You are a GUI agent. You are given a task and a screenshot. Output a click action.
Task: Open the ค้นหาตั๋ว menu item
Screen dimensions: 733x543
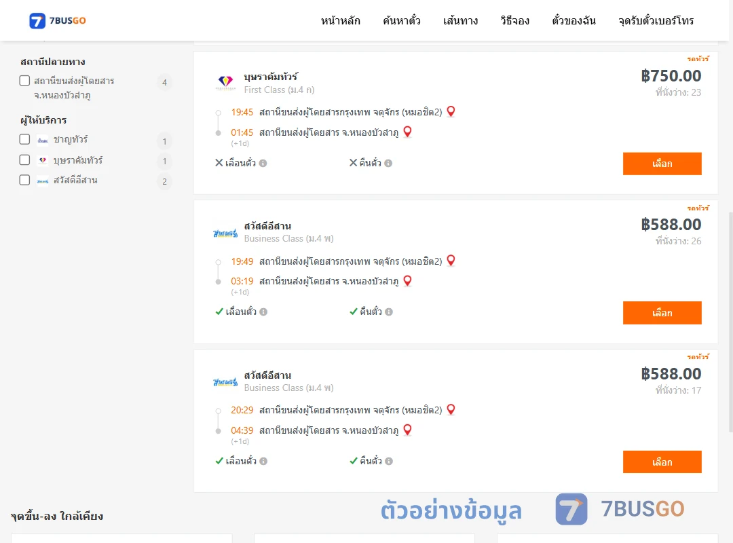tap(402, 20)
